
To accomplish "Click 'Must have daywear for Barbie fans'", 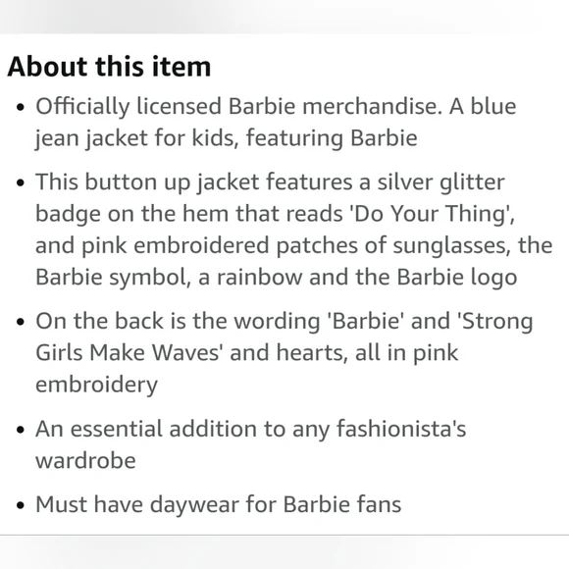I will coord(219,504).
